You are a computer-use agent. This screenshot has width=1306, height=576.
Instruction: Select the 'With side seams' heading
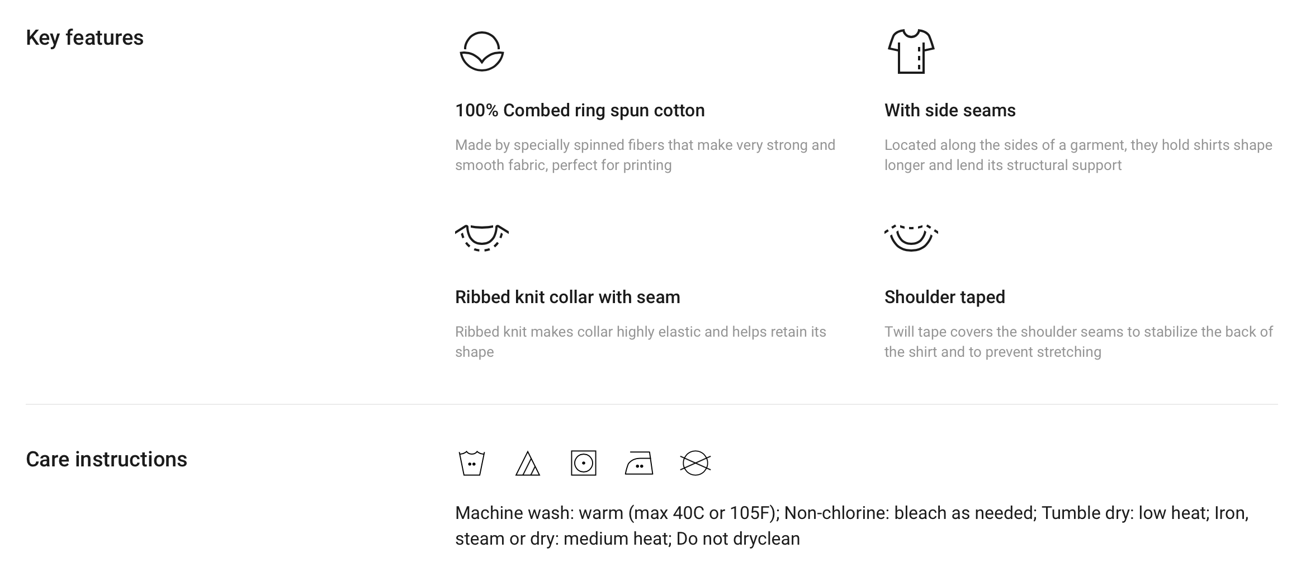950,110
